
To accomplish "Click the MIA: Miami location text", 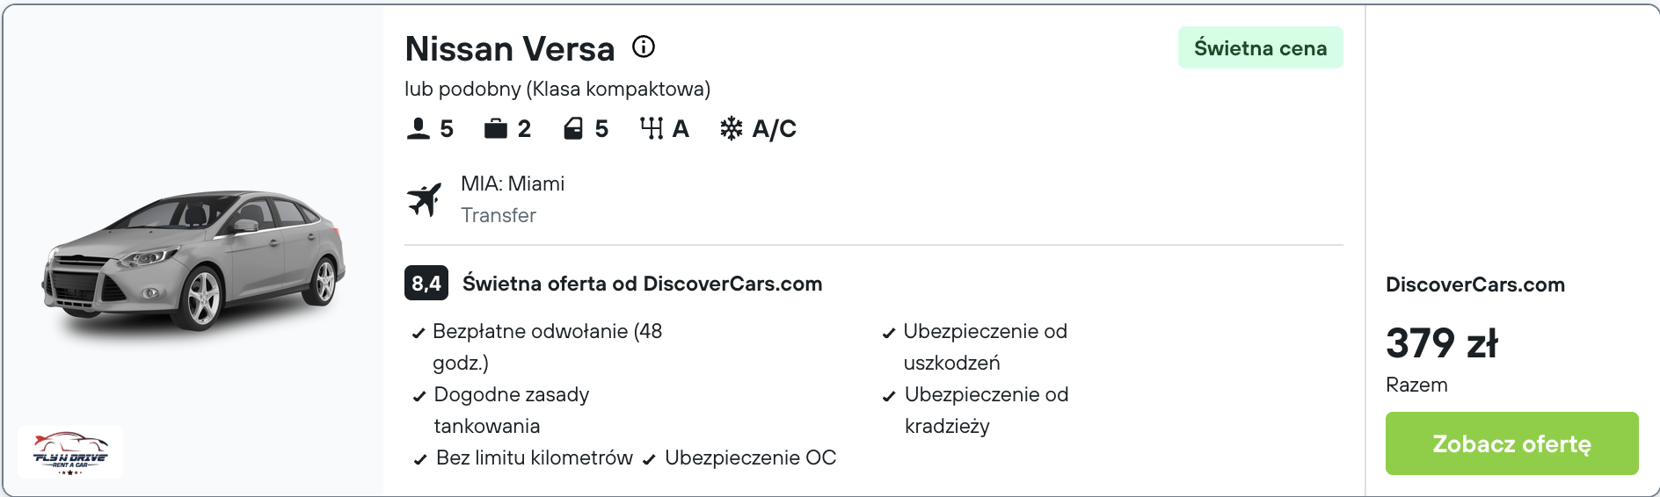I will pos(513,184).
